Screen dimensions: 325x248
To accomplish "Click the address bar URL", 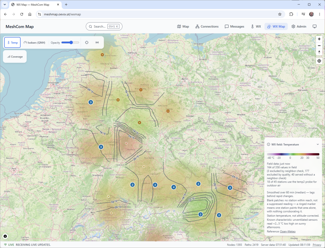I will (63, 14).
